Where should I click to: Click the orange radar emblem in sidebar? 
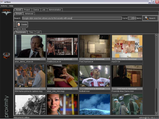[x=6, y=55]
